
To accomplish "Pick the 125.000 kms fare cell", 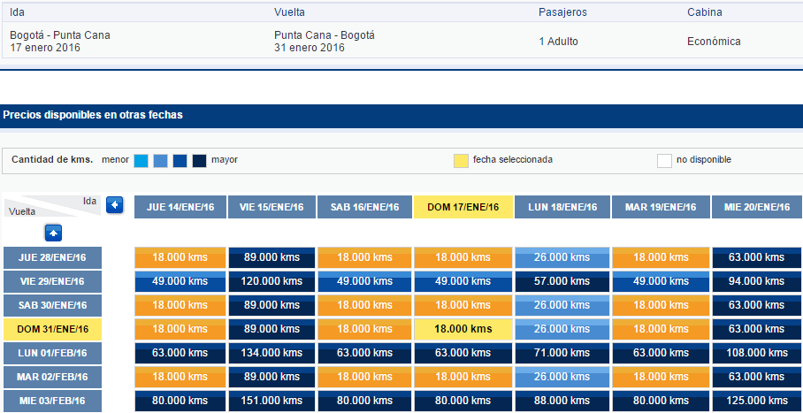I will (x=757, y=401).
